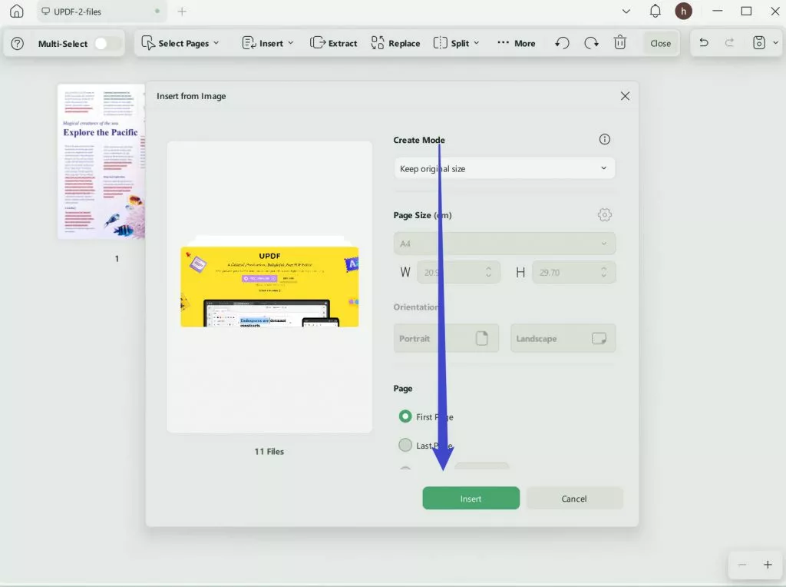Screen dimensions: 786x587
Task: Open Create Mode info icon
Action: point(605,140)
